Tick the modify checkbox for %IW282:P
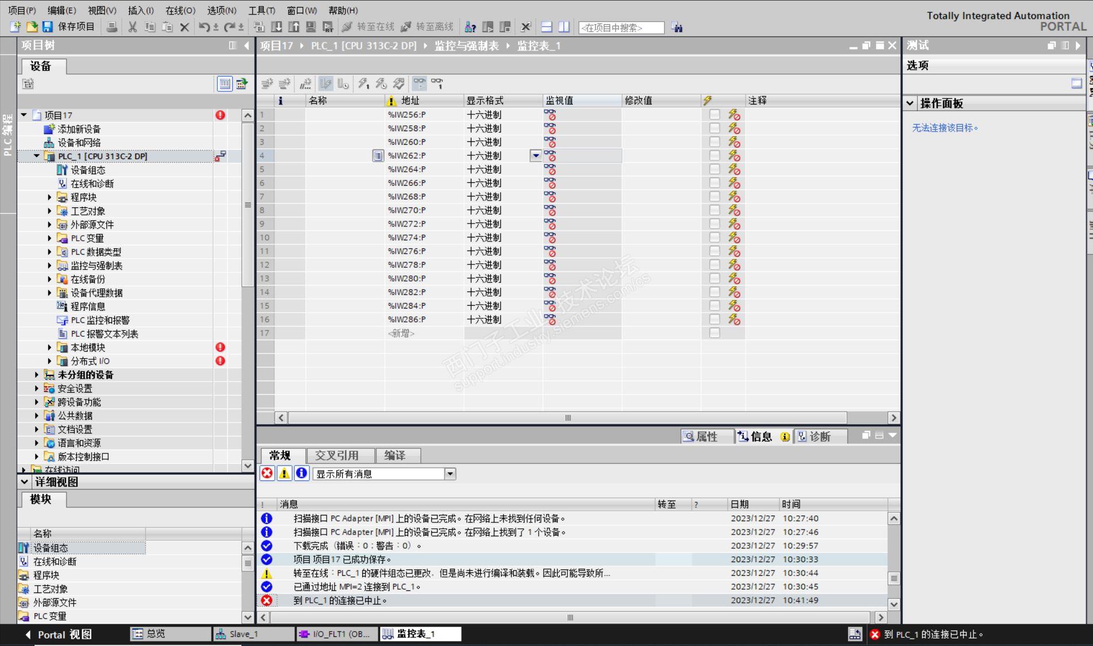The height and width of the screenshot is (646, 1093). pos(715,292)
